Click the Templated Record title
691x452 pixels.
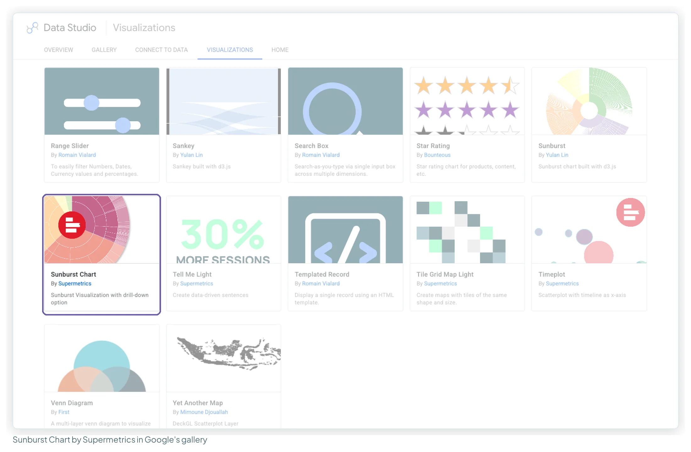tap(322, 274)
